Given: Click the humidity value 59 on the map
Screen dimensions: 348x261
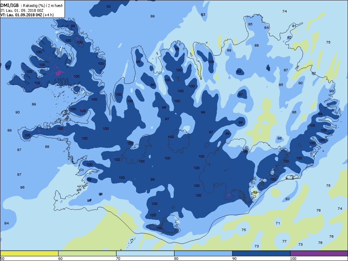Looking at the screenshot, I should pos(255,192).
